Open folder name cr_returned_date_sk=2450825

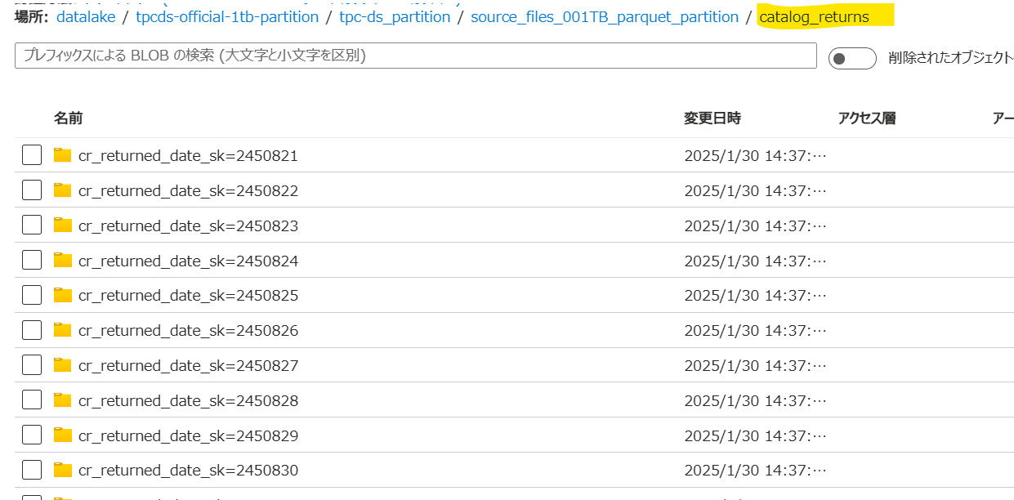[x=188, y=296]
